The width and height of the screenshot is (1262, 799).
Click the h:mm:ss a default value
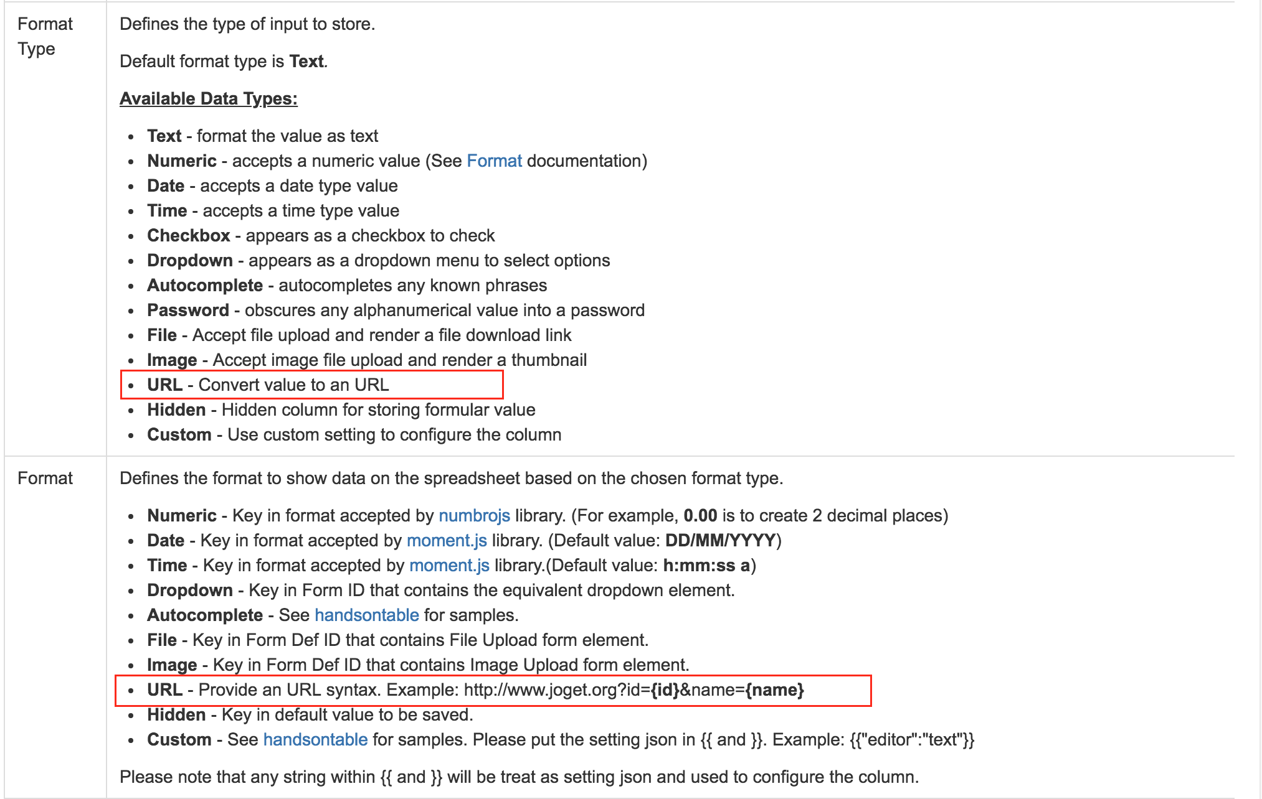pos(706,565)
